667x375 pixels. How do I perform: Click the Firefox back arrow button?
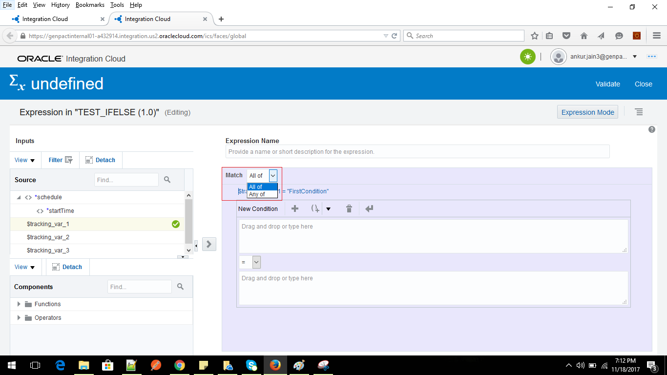pyautogui.click(x=10, y=36)
